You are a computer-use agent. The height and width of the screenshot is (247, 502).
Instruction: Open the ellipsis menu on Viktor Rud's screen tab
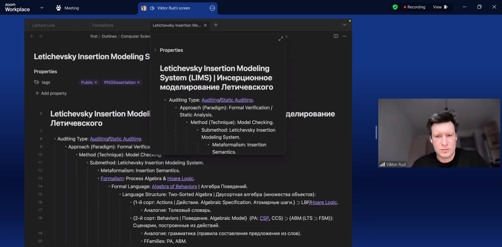[x=212, y=8]
